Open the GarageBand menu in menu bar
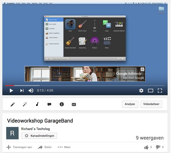Screen dimensions: 171x153 tap(11, 3)
